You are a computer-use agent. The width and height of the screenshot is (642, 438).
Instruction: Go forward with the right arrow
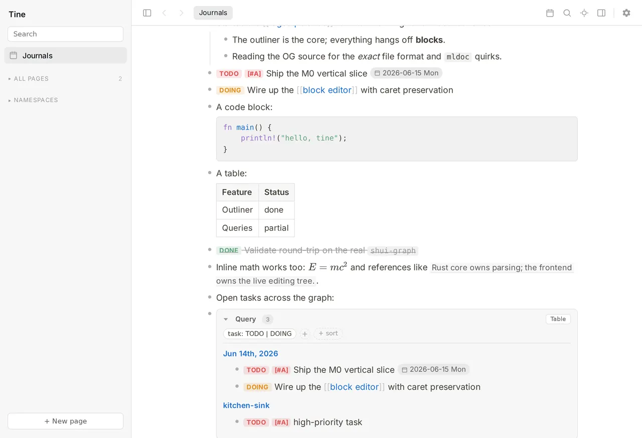181,13
